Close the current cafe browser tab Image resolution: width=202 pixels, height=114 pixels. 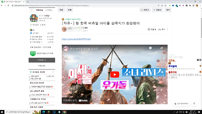[24, 2]
